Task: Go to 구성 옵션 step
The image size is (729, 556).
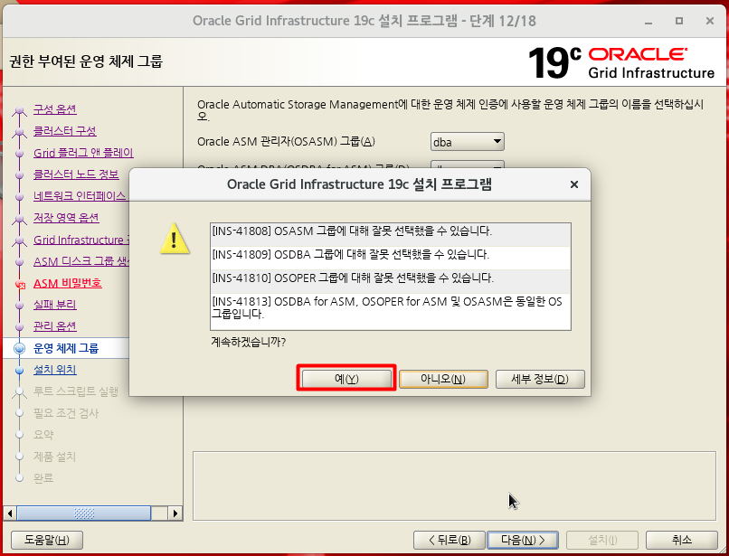Action: (x=55, y=109)
